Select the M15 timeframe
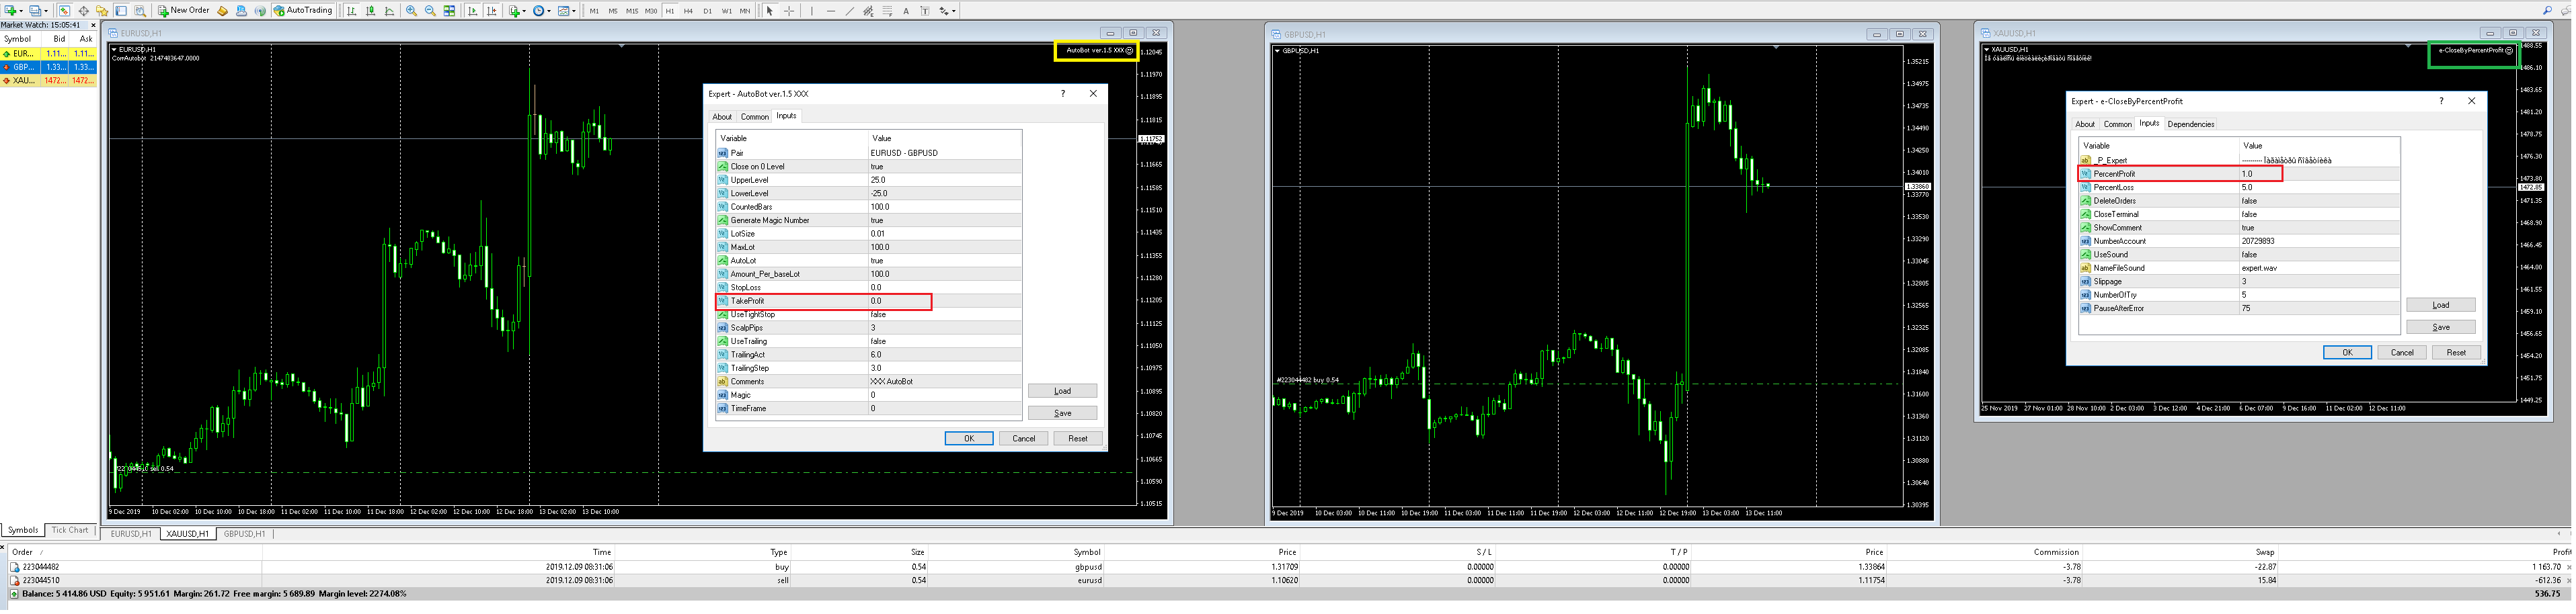Screen dimensions: 2576x614 [x=633, y=11]
